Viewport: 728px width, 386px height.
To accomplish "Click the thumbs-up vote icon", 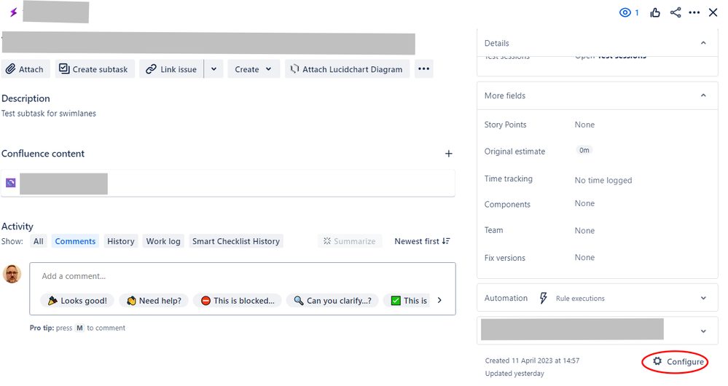I will pos(655,12).
